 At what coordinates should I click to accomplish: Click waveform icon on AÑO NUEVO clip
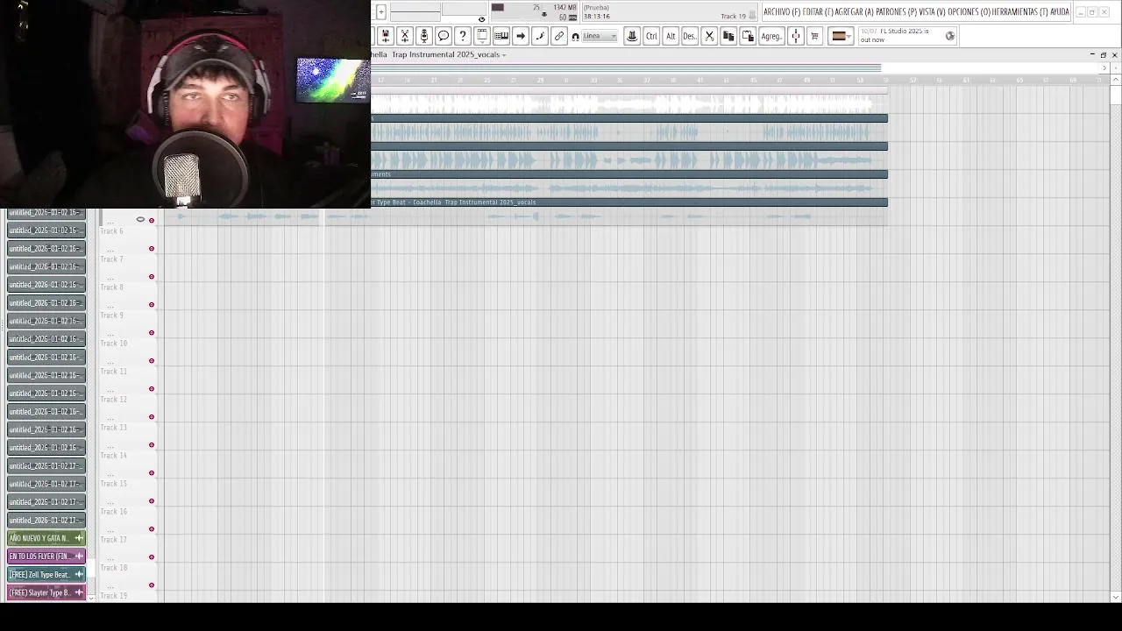click(x=79, y=538)
